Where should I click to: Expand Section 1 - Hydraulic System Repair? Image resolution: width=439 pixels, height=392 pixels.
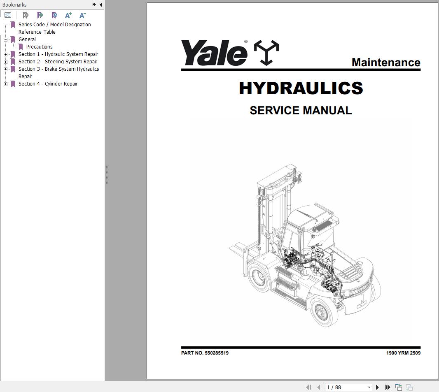tap(5, 55)
